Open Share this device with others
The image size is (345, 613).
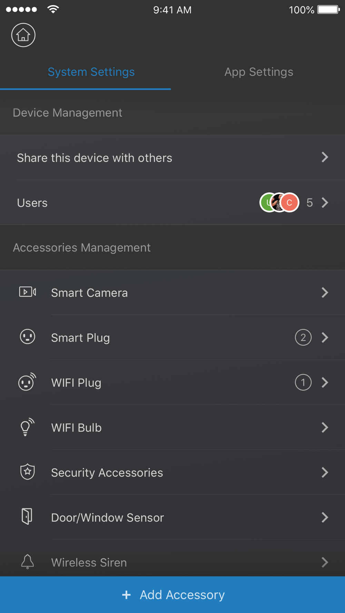coord(172,158)
